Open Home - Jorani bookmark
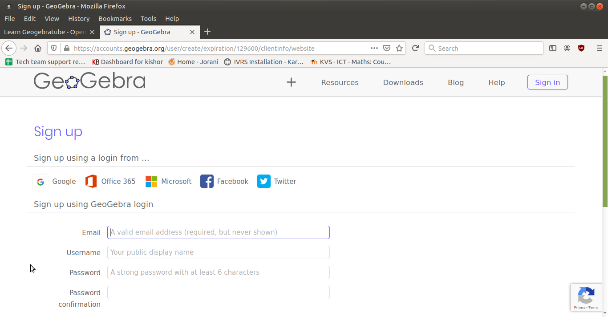The image size is (608, 317). tap(193, 62)
